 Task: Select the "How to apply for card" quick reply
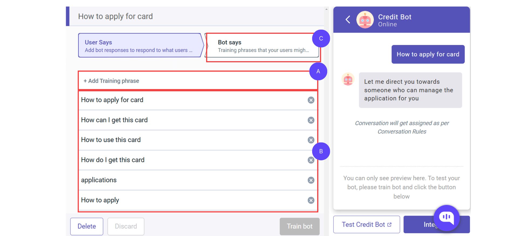pos(428,54)
